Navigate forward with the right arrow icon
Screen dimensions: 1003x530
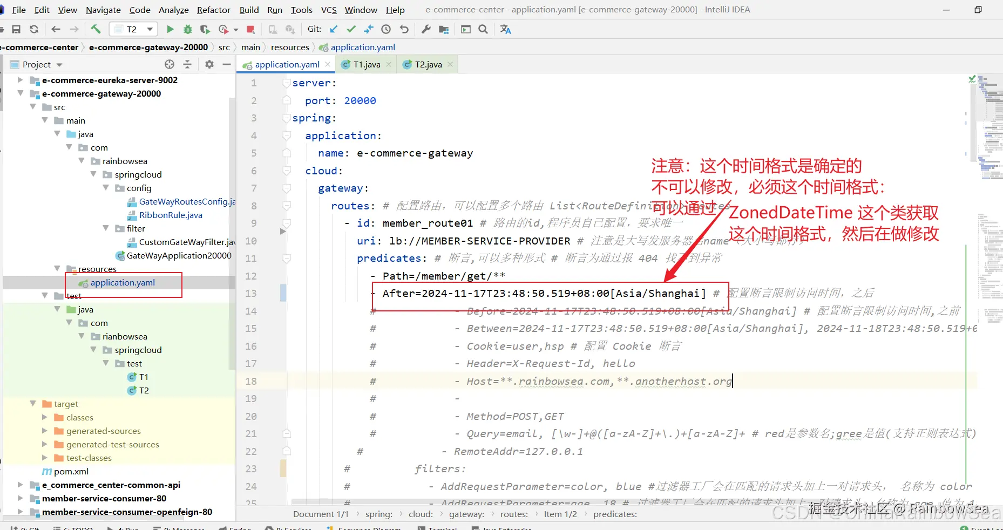[x=74, y=29]
